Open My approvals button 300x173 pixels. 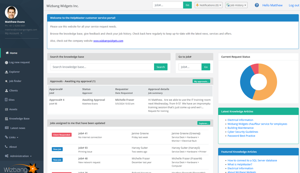(x=201, y=81)
